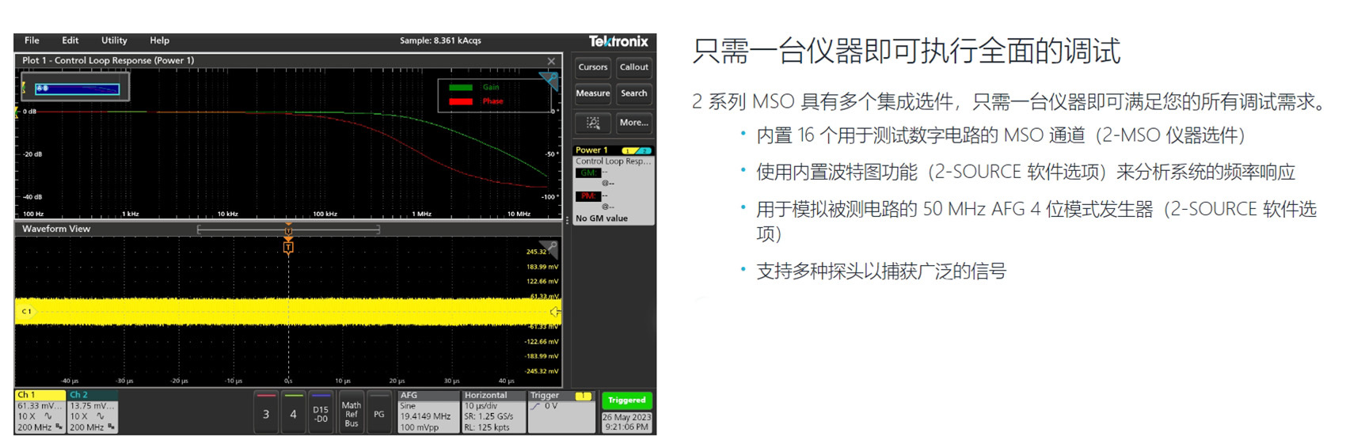The image size is (1346, 448).
Task: Open the Trigger settings badge
Action: tap(561, 411)
